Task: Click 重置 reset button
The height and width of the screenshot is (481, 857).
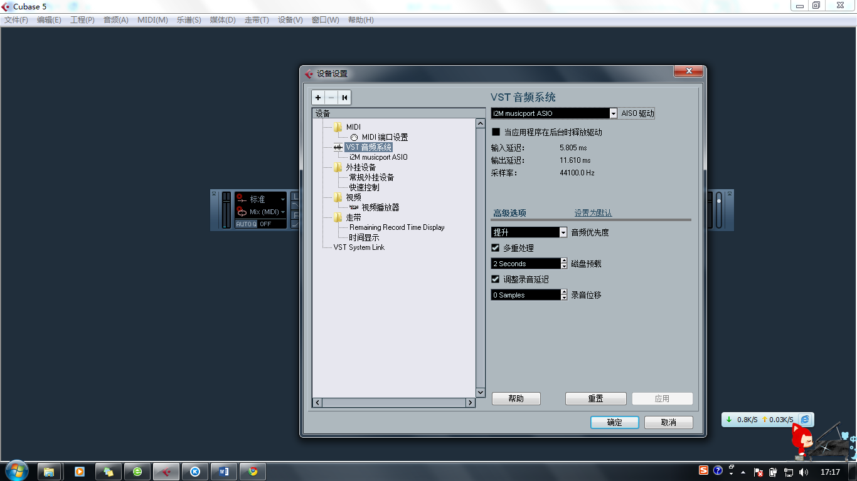Action: click(596, 398)
